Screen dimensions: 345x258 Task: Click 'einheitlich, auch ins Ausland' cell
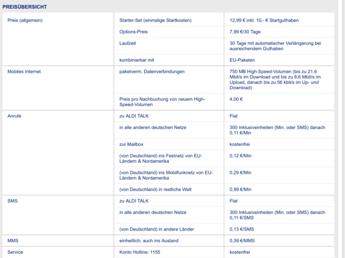[x=149, y=240]
